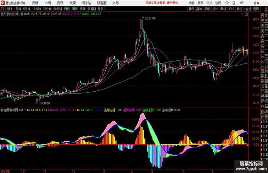Click the 自动 label in the right panel
268x173 pixels.
pyautogui.click(x=264, y=112)
